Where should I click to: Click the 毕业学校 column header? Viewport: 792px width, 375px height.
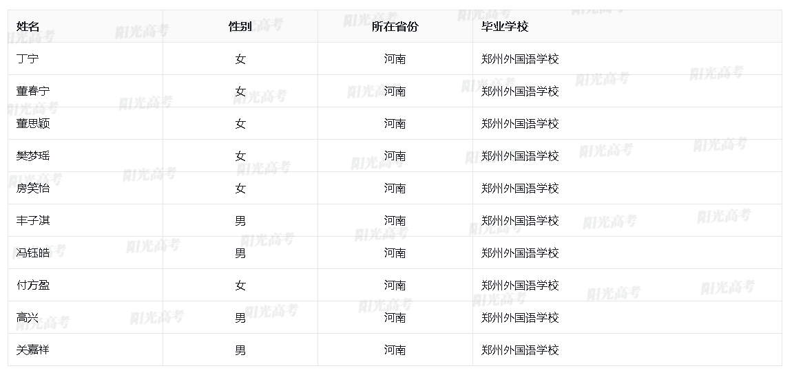pyautogui.click(x=505, y=27)
